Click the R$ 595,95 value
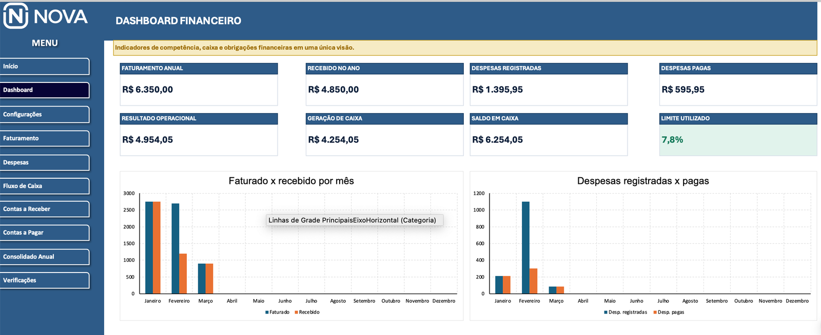Viewport: 821px width, 335px height. 683,90
